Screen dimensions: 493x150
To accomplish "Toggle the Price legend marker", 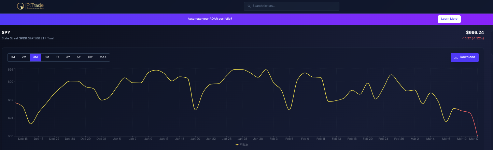I will [x=237, y=145].
